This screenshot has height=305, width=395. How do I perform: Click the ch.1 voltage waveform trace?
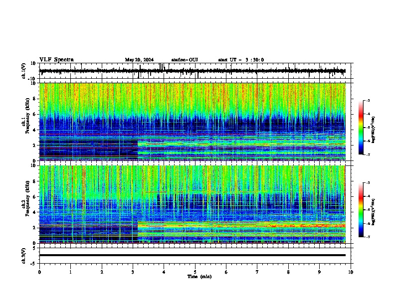click(x=192, y=71)
